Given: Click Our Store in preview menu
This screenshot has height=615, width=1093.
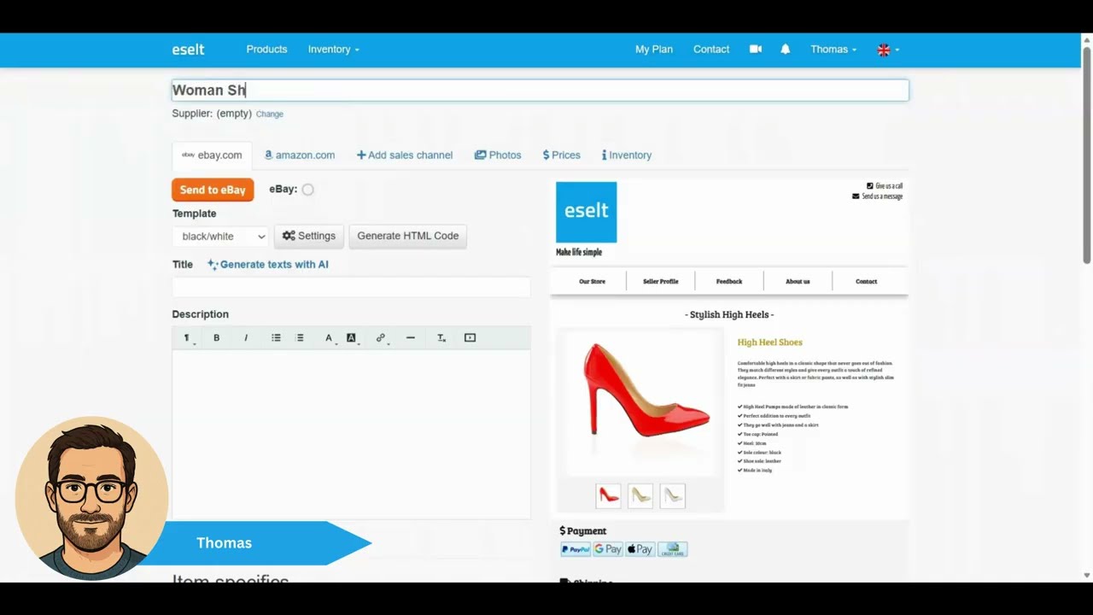Looking at the screenshot, I should (592, 281).
